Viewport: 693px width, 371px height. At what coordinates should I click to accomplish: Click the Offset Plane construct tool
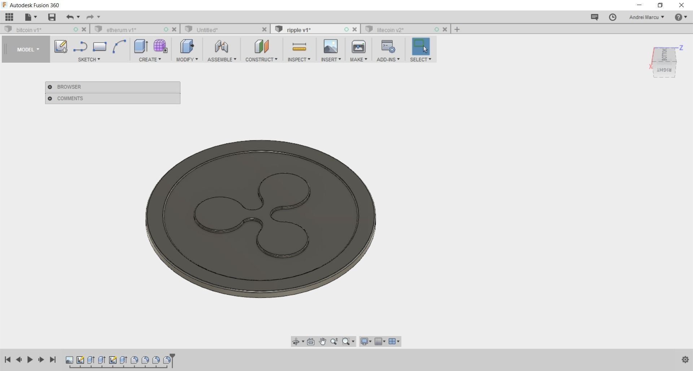pos(261,46)
